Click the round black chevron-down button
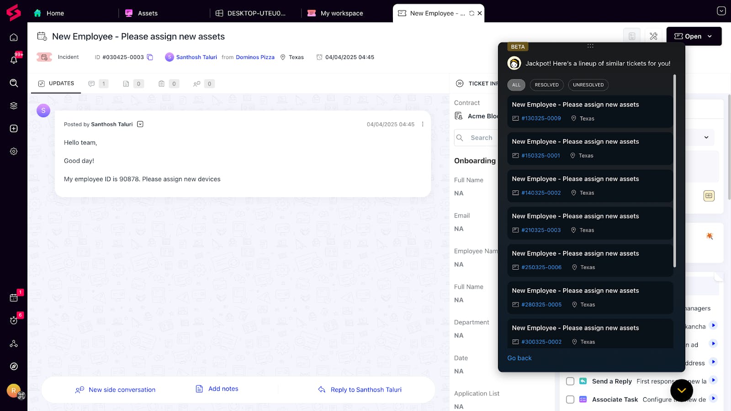 (x=682, y=390)
